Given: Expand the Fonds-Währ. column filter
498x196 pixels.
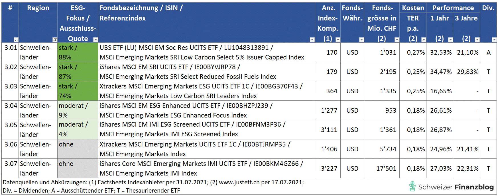Looking at the screenshot, I should tap(361, 40).
